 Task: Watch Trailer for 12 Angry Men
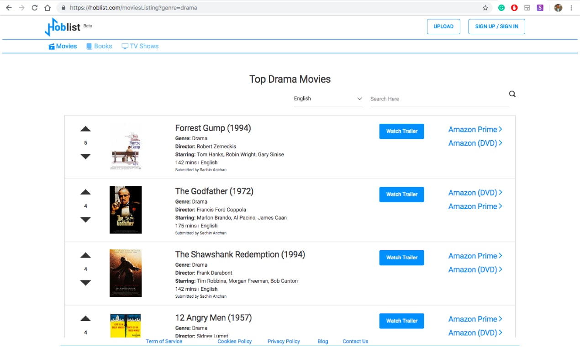click(401, 321)
